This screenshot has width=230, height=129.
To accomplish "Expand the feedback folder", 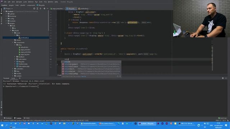I will 15,57.
